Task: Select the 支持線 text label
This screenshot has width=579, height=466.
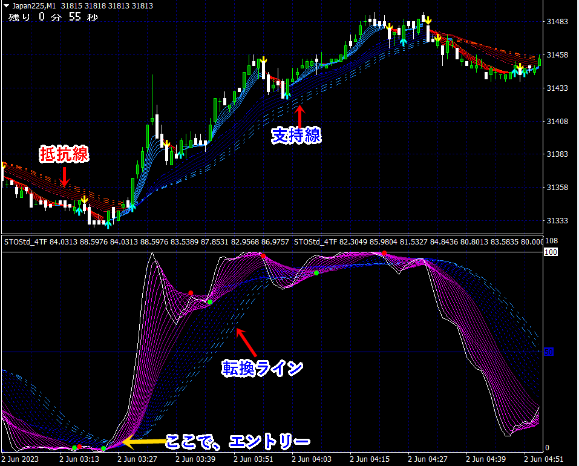Action: pyautogui.click(x=296, y=136)
